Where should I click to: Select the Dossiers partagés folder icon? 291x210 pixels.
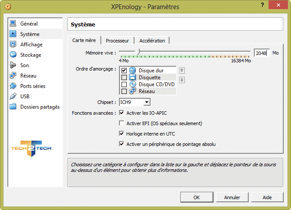tap(13, 107)
